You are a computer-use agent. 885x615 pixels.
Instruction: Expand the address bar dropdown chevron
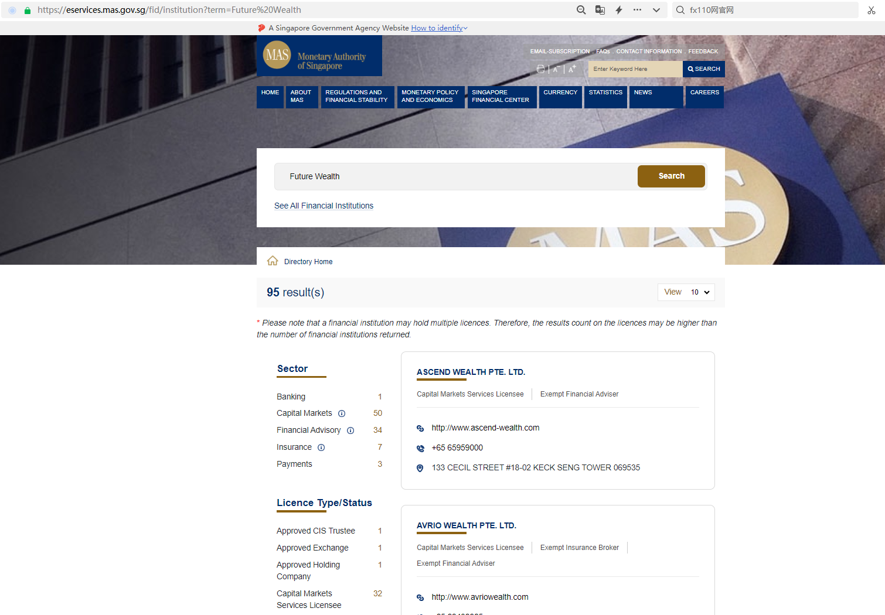[x=656, y=10]
